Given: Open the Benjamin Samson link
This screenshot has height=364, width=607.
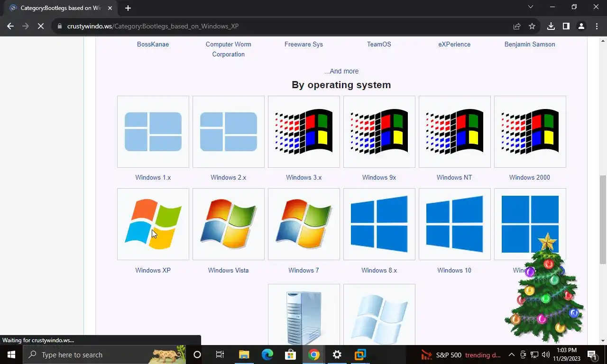Looking at the screenshot, I should (x=530, y=44).
